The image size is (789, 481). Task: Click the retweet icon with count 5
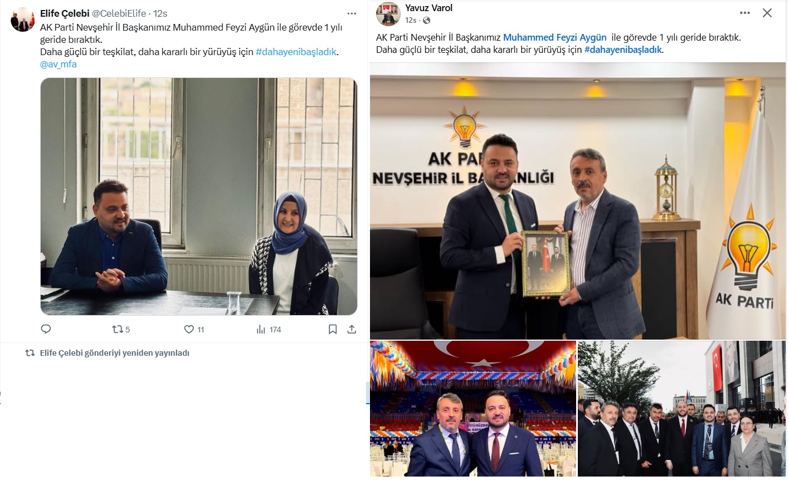tap(118, 329)
